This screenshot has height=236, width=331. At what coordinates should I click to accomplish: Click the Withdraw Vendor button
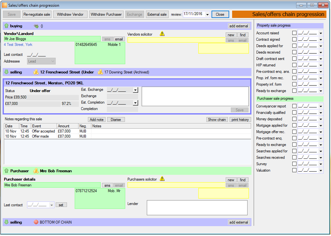pos(70,14)
